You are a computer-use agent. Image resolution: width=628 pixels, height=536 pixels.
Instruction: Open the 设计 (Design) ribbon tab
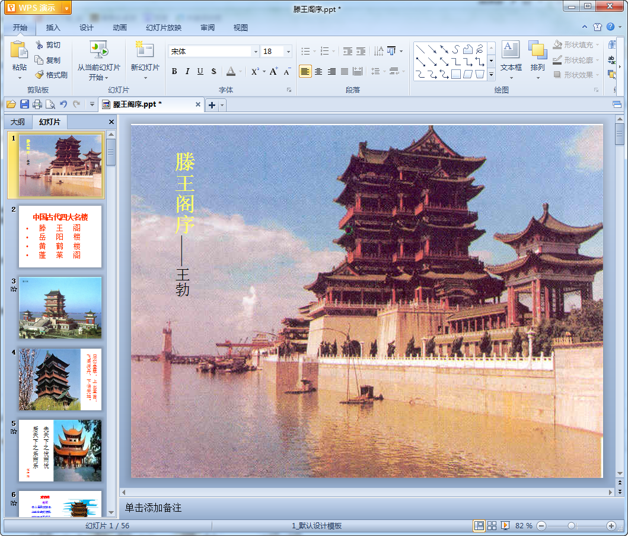(x=87, y=28)
